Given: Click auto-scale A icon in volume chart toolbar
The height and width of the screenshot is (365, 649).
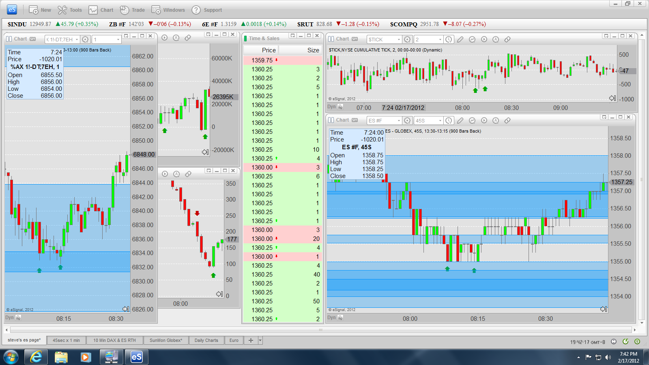Looking at the screenshot, I should tap(176, 38).
